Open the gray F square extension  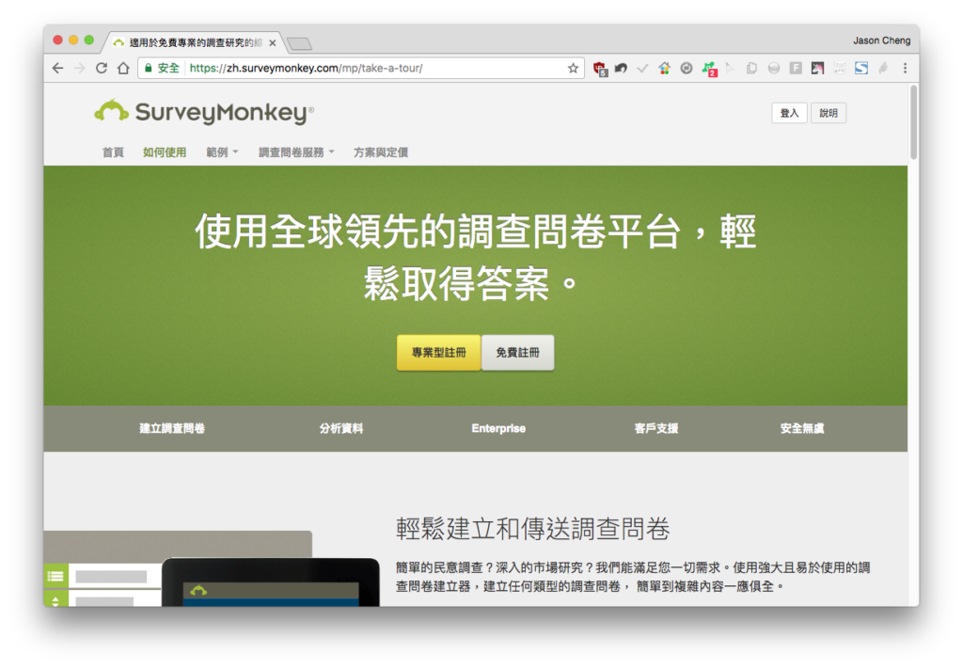(796, 68)
